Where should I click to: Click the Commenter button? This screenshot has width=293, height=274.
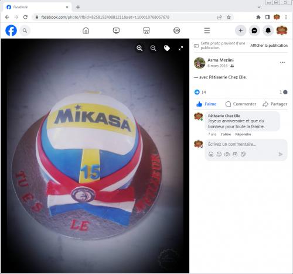[241, 104]
